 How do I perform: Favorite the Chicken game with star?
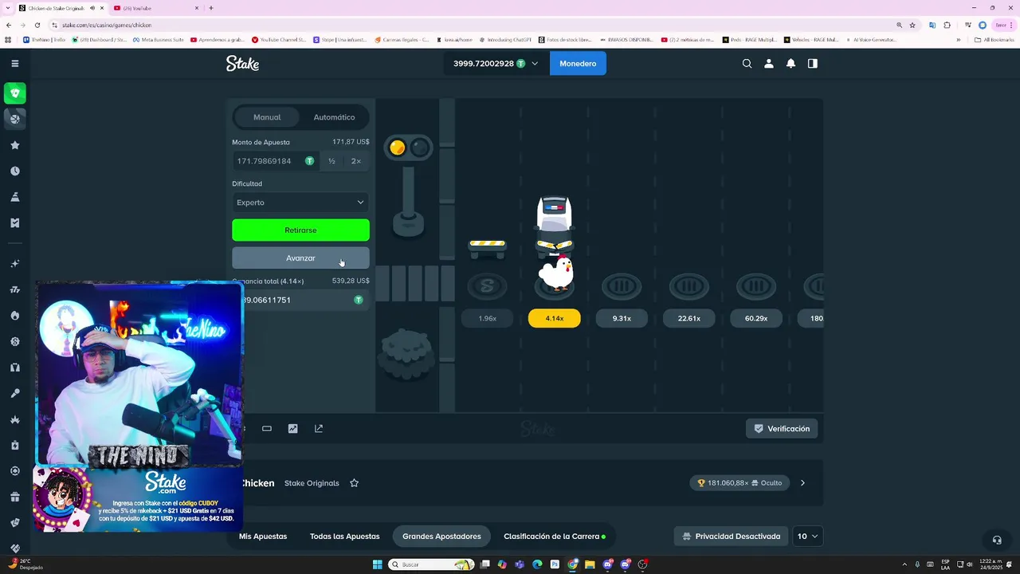[x=354, y=483]
